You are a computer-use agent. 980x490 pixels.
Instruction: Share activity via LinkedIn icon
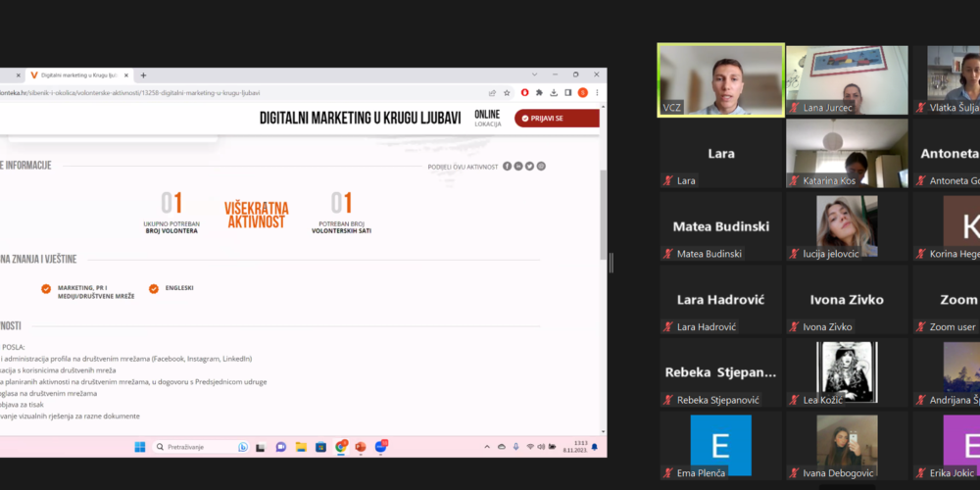click(x=518, y=166)
